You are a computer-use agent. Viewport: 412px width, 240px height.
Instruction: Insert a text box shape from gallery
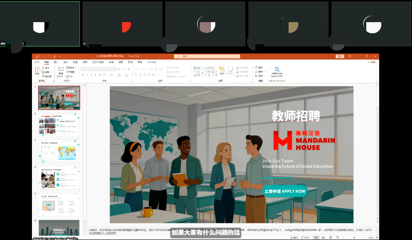click(195, 68)
